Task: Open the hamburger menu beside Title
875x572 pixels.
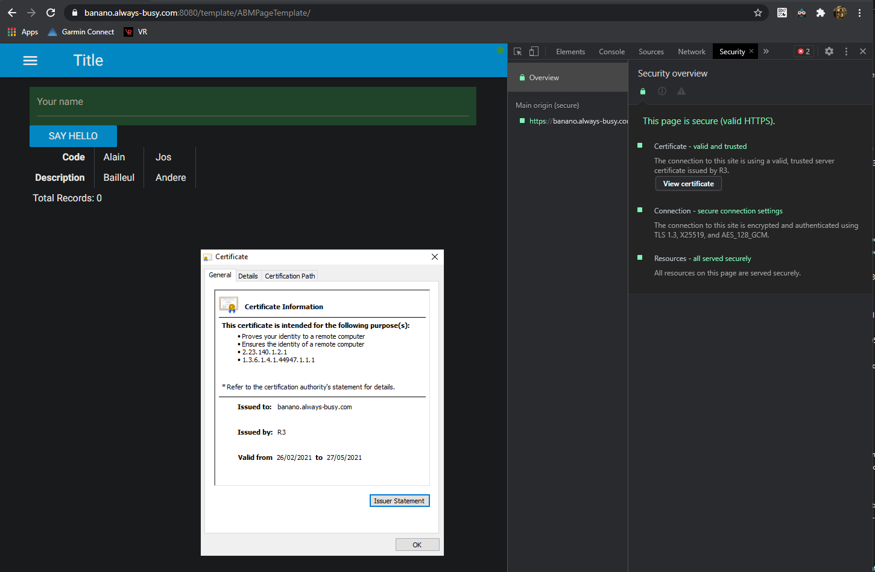Action: [x=30, y=60]
